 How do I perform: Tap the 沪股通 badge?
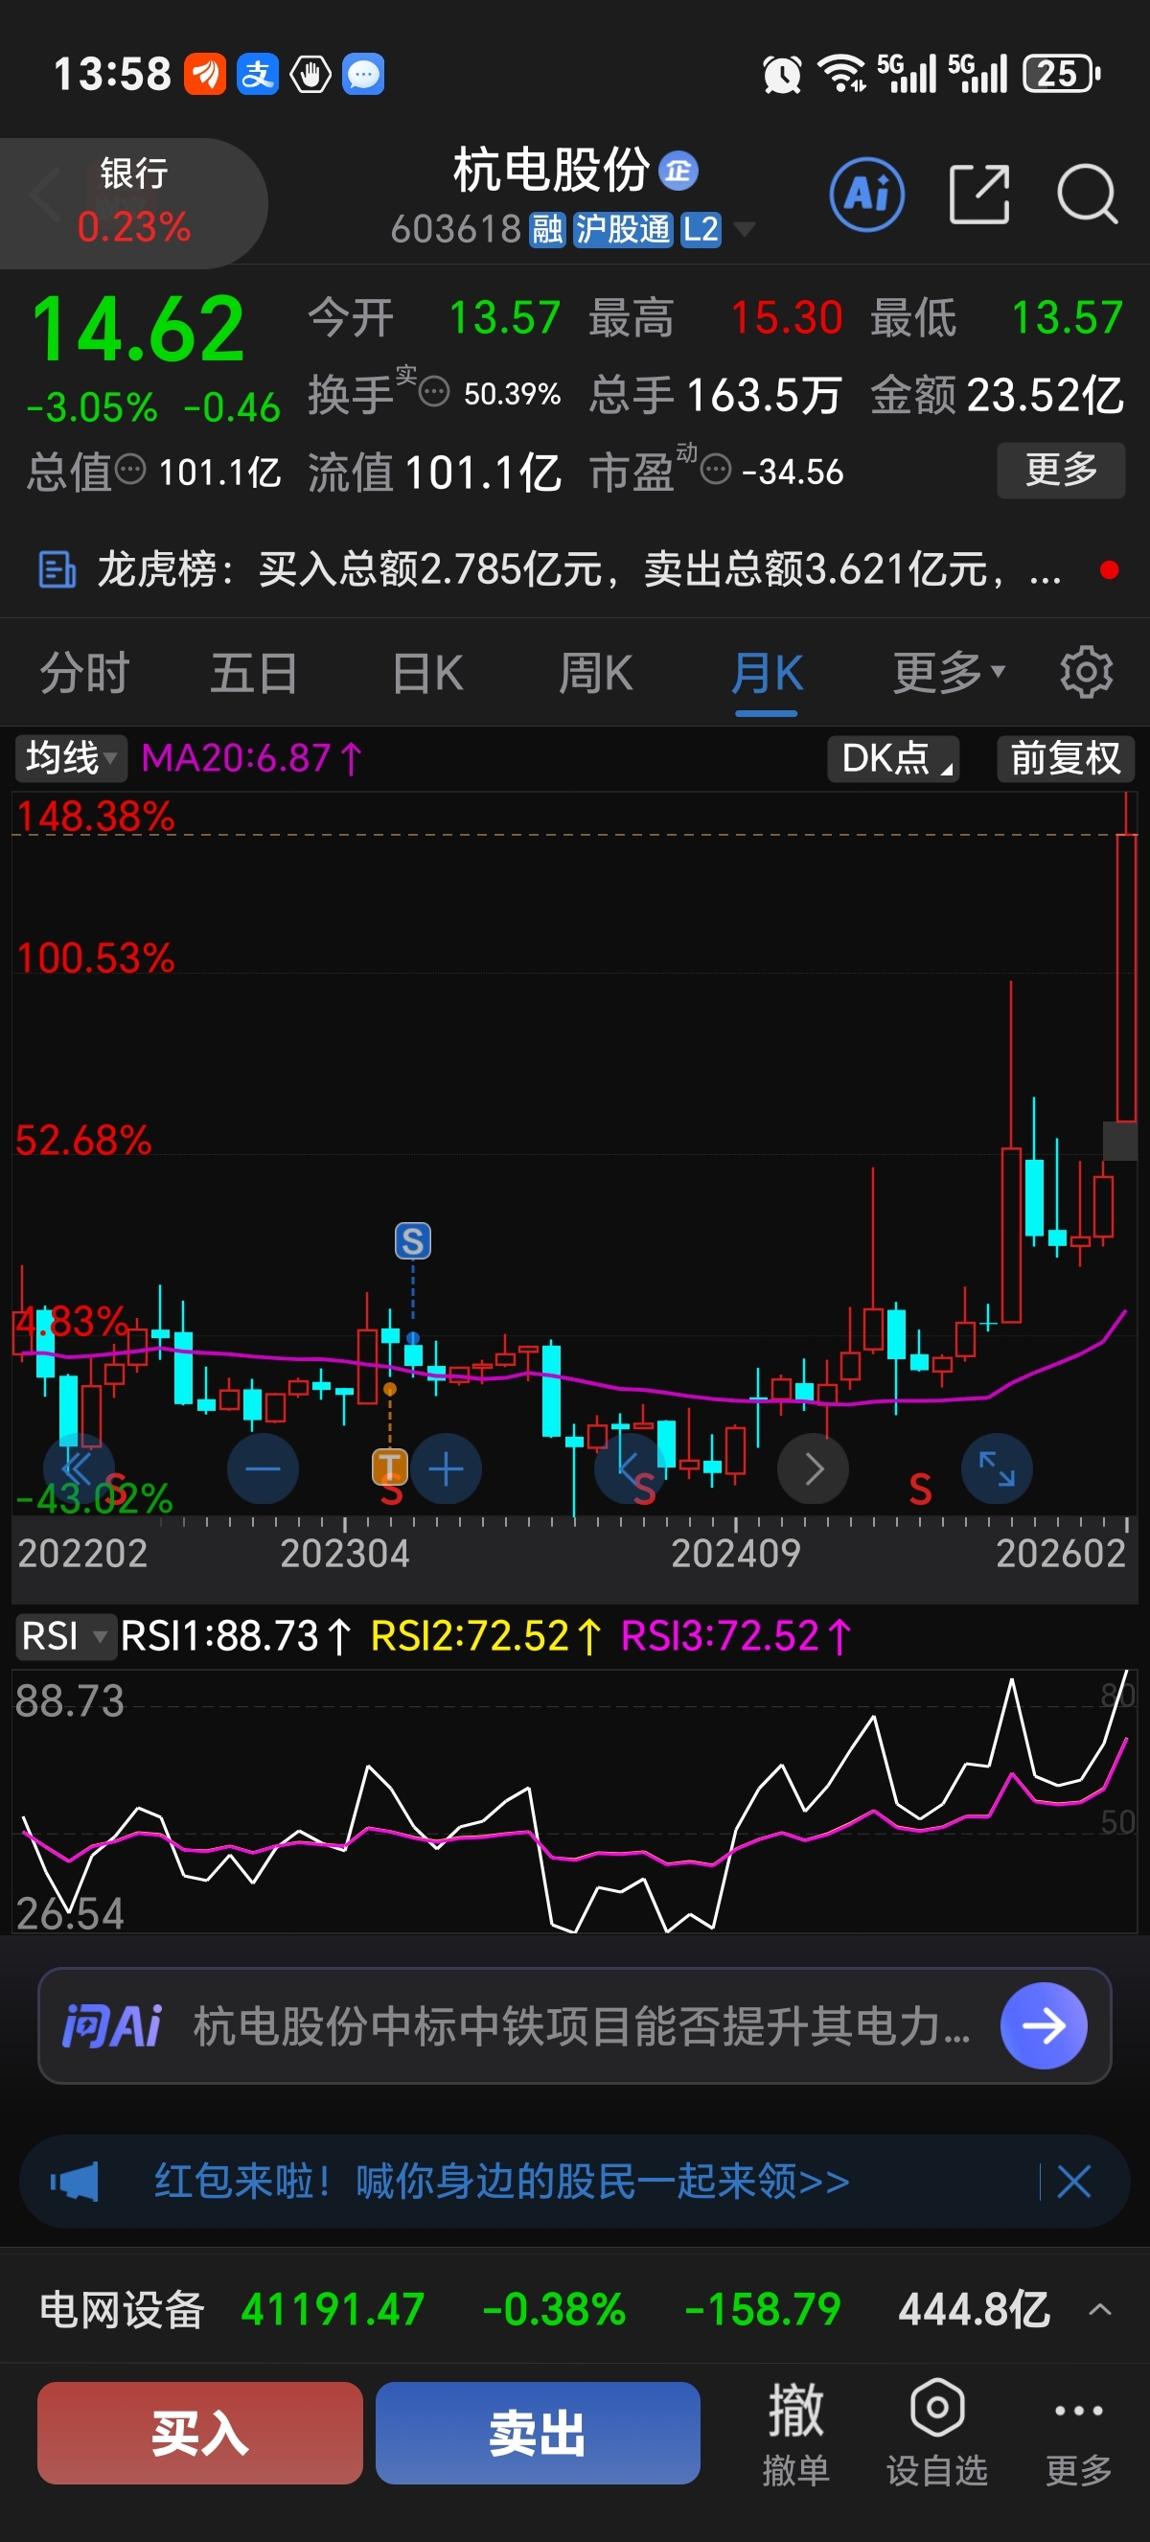click(622, 230)
